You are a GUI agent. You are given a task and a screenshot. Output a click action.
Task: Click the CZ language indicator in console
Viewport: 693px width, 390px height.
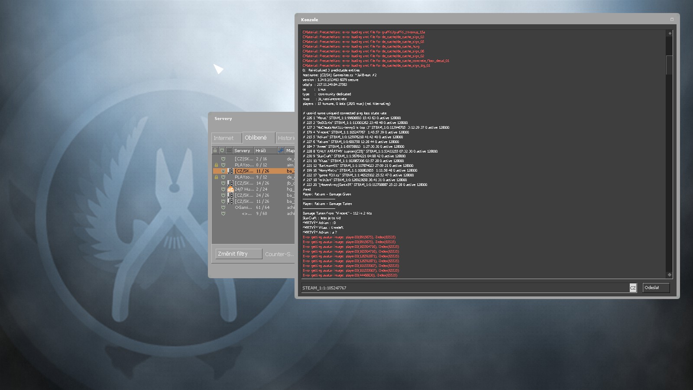tap(633, 288)
